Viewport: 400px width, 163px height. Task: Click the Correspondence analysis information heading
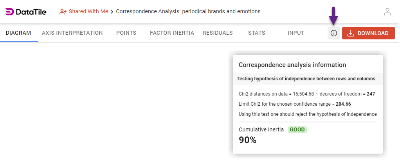click(292, 65)
